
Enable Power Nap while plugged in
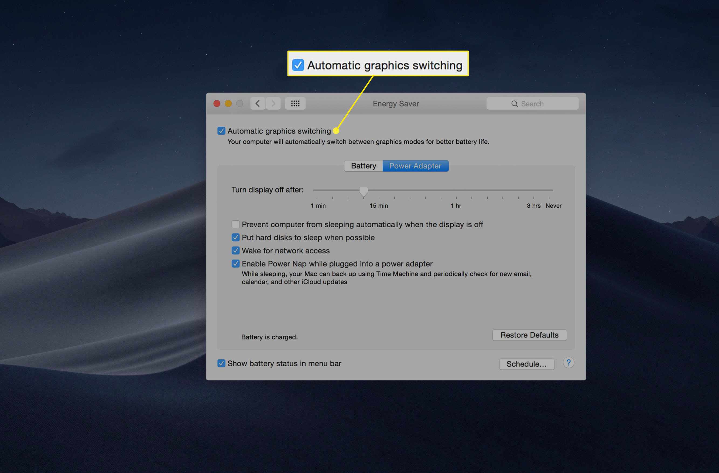[236, 263]
